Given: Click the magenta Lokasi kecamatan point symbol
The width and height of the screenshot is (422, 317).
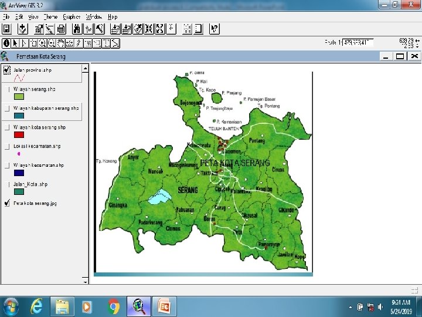Looking at the screenshot, I should tap(19, 154).
